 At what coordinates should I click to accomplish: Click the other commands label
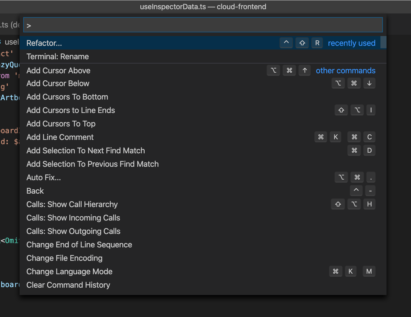pos(346,70)
